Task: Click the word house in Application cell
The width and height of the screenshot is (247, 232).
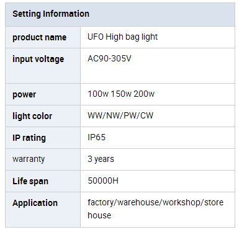Action: 99,215
